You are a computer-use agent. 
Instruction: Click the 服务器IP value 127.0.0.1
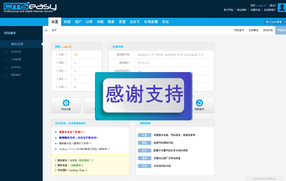click(143, 63)
